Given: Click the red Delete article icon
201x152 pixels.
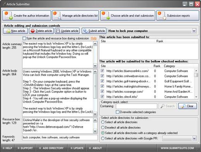Looking at the screenshot, I should pyautogui.click(x=33, y=31).
